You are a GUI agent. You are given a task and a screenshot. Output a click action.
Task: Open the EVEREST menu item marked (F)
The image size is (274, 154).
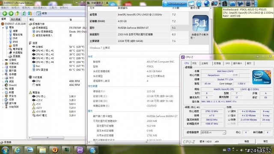tap(5, 8)
